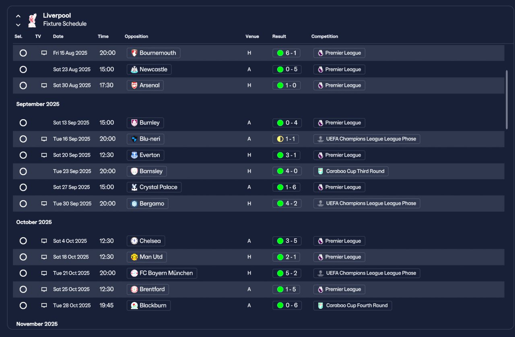Click the Arsenal club badge icon
This screenshot has height=337, width=515.
(134, 85)
